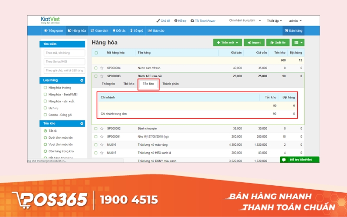
Task: Click the Import button
Action: click(x=254, y=43)
